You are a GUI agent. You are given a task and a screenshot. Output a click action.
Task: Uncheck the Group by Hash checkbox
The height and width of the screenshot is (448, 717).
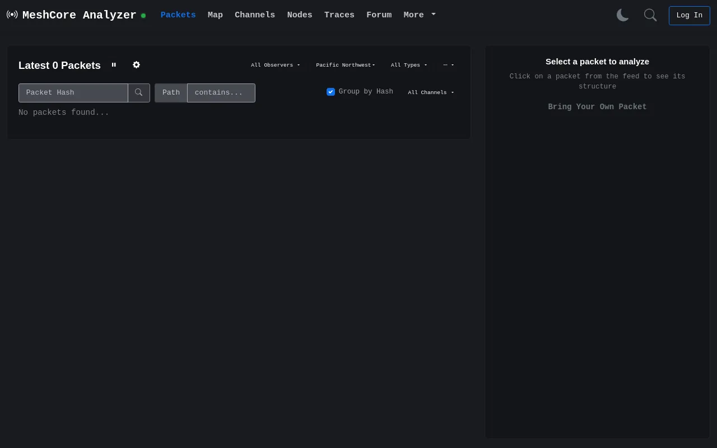pyautogui.click(x=330, y=92)
